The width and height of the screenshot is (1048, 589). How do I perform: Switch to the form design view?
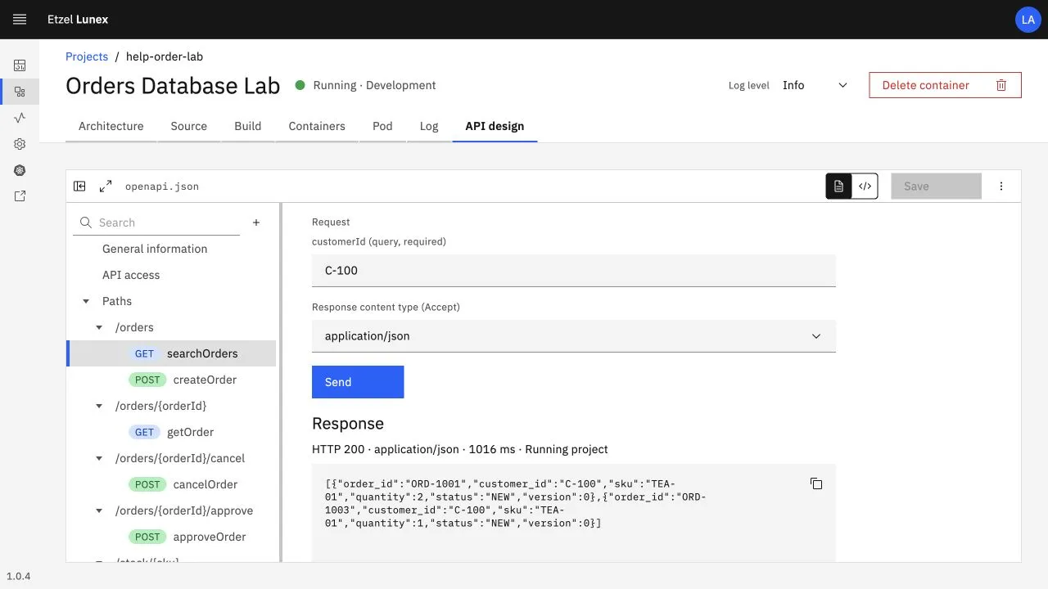[x=838, y=187]
